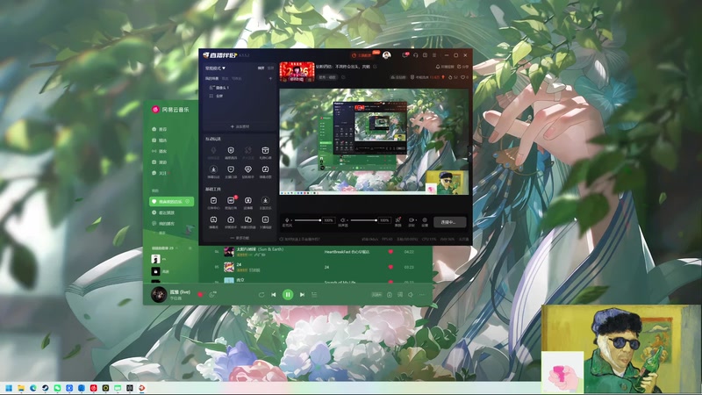Unlike the song 太阳与地球 (Sun & Earth)
This screenshot has height=395, width=702.
click(x=390, y=252)
